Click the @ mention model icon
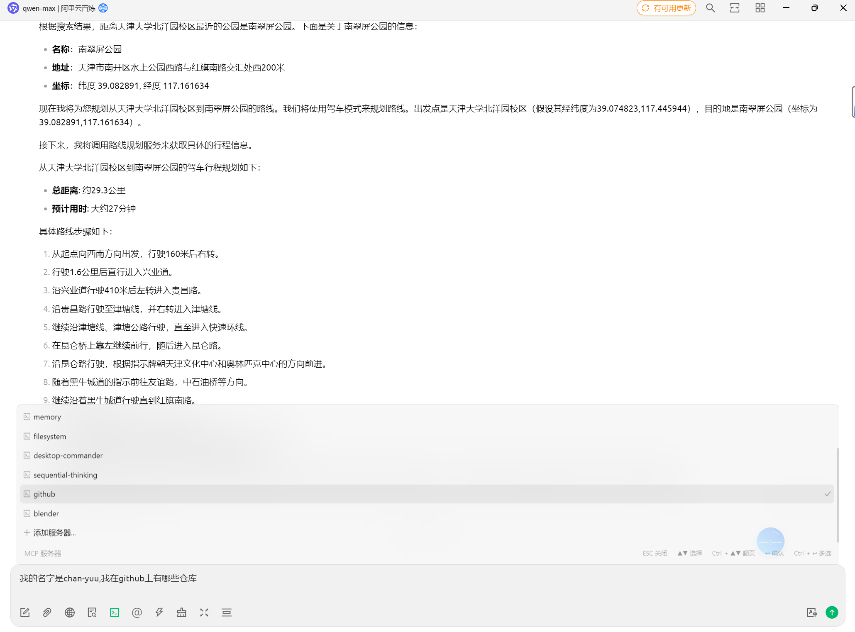The height and width of the screenshot is (632, 855). coord(137,612)
